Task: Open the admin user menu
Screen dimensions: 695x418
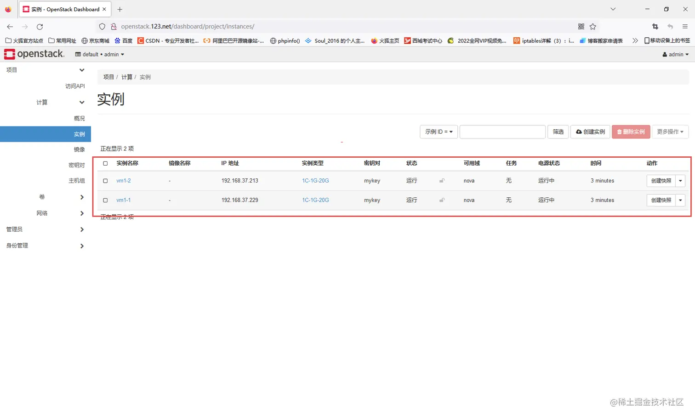Action: tap(676, 54)
